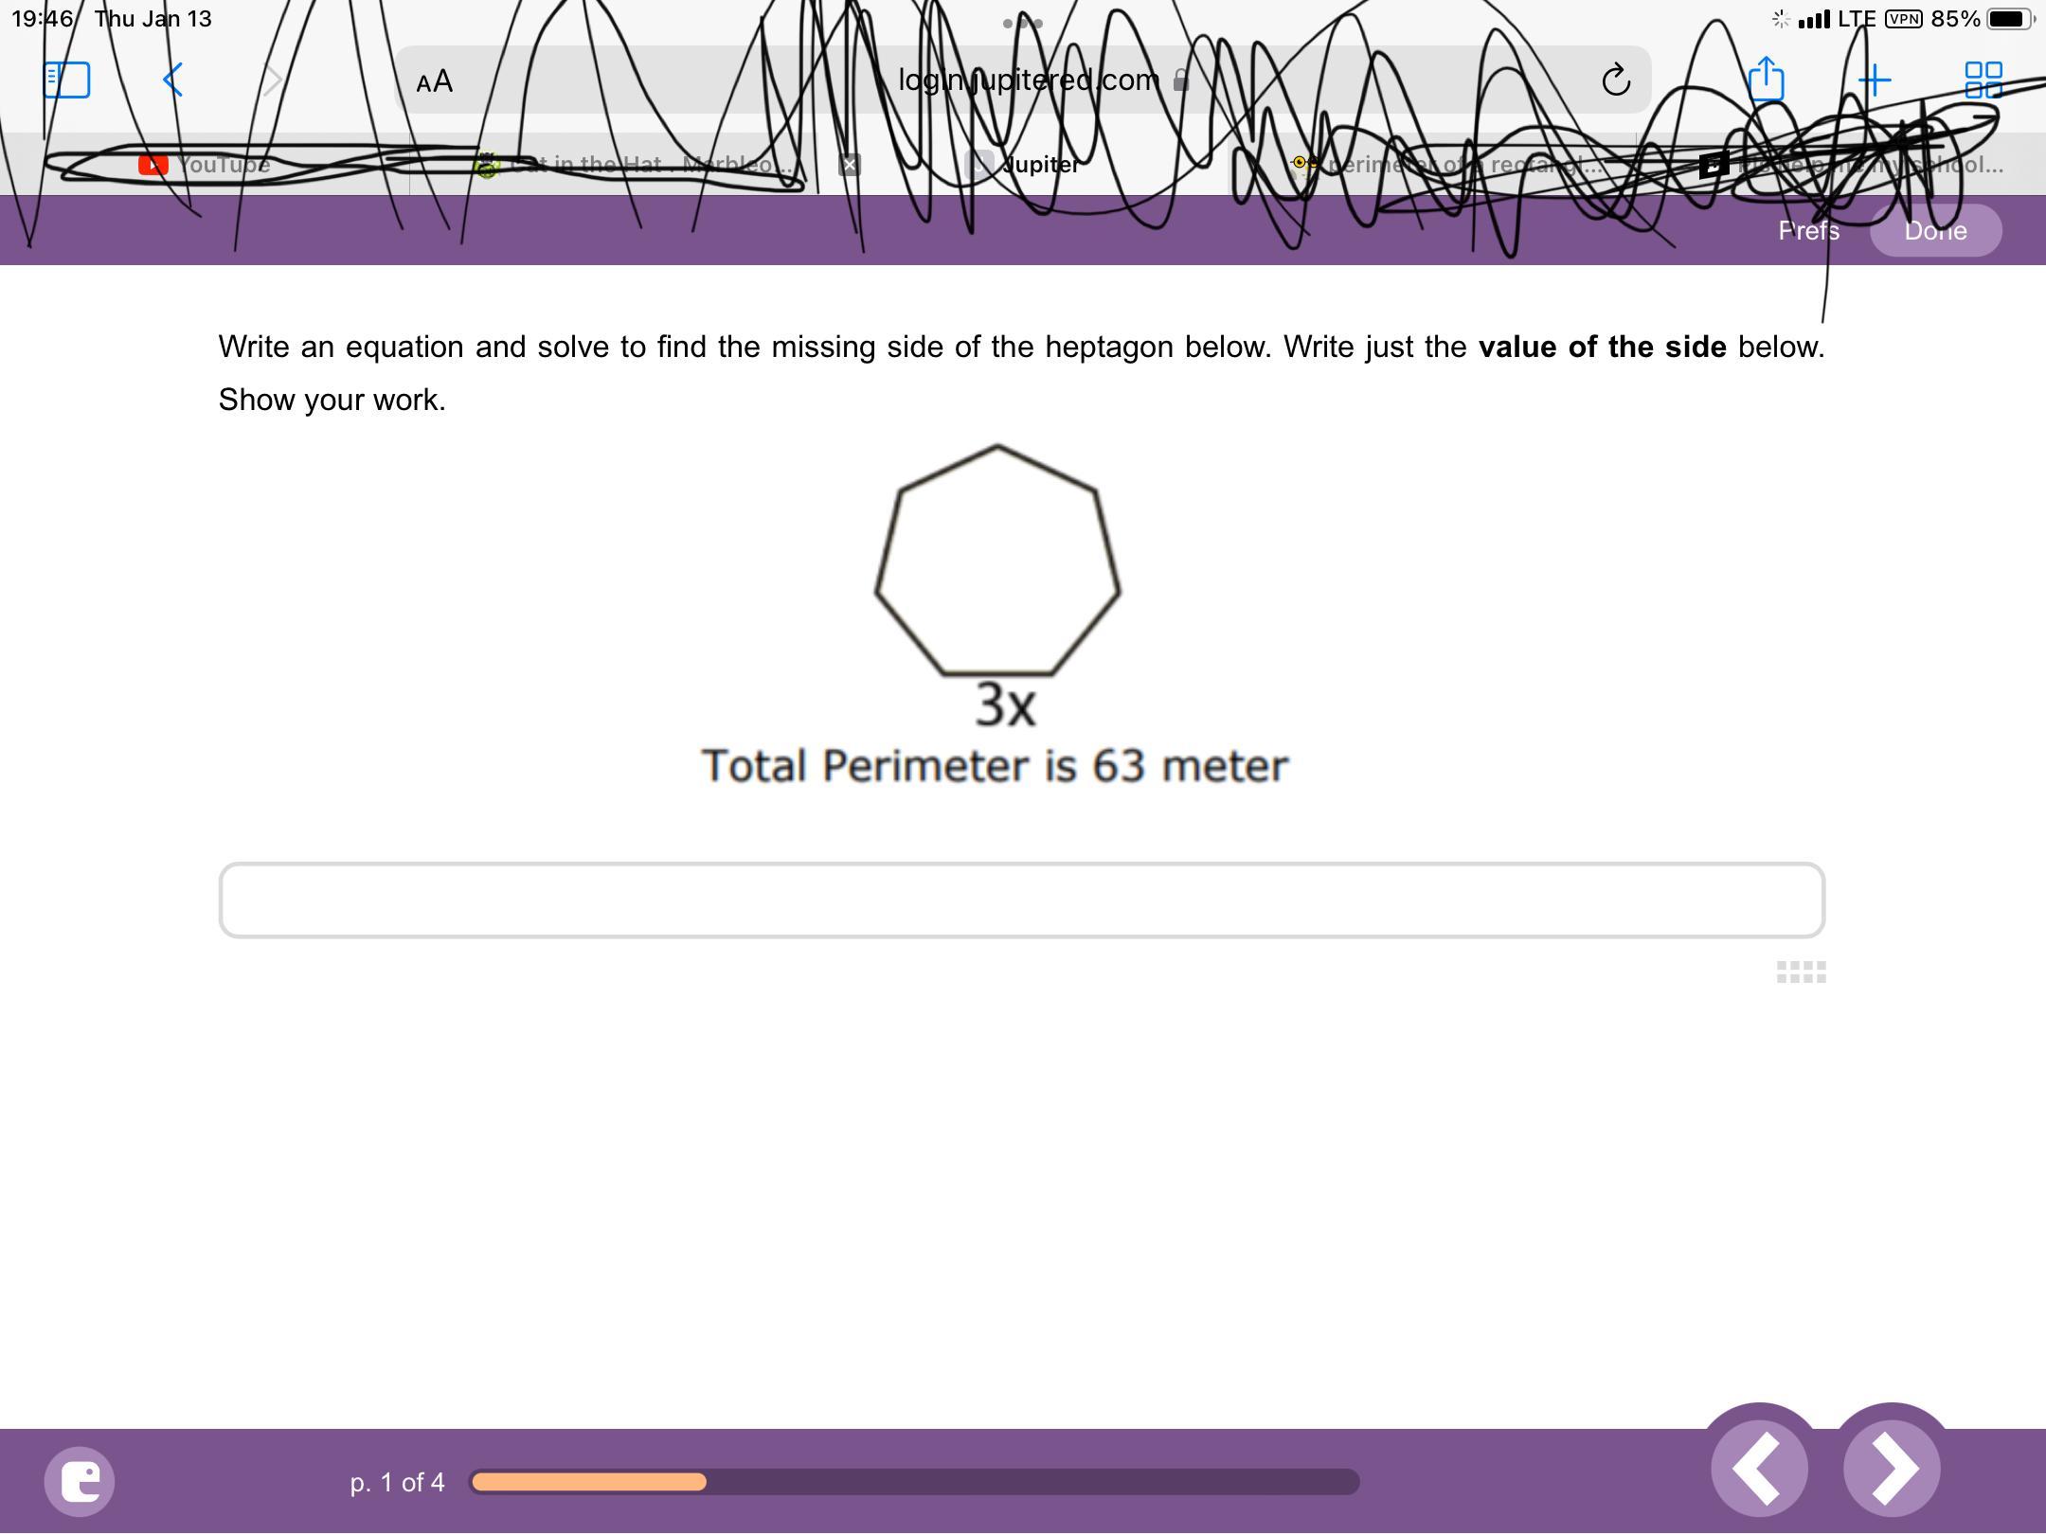
Task: Tap the three-dot multitasking control
Action: [1022, 23]
